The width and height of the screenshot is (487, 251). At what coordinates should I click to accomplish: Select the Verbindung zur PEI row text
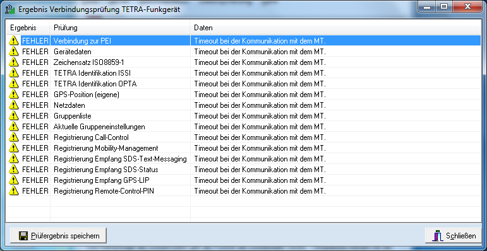coord(82,40)
